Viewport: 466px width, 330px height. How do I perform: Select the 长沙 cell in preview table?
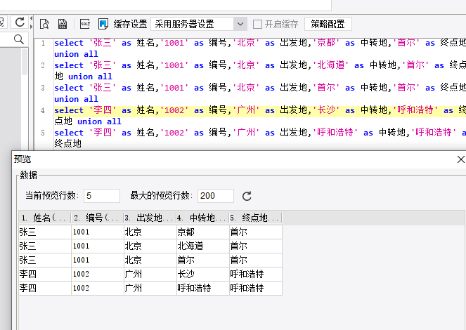coord(203,274)
